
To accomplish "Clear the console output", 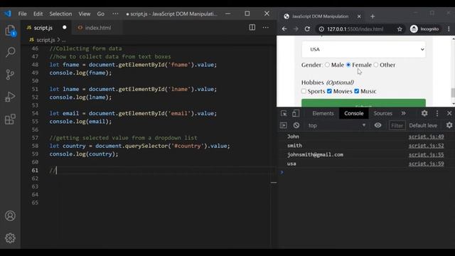I will [296, 125].
